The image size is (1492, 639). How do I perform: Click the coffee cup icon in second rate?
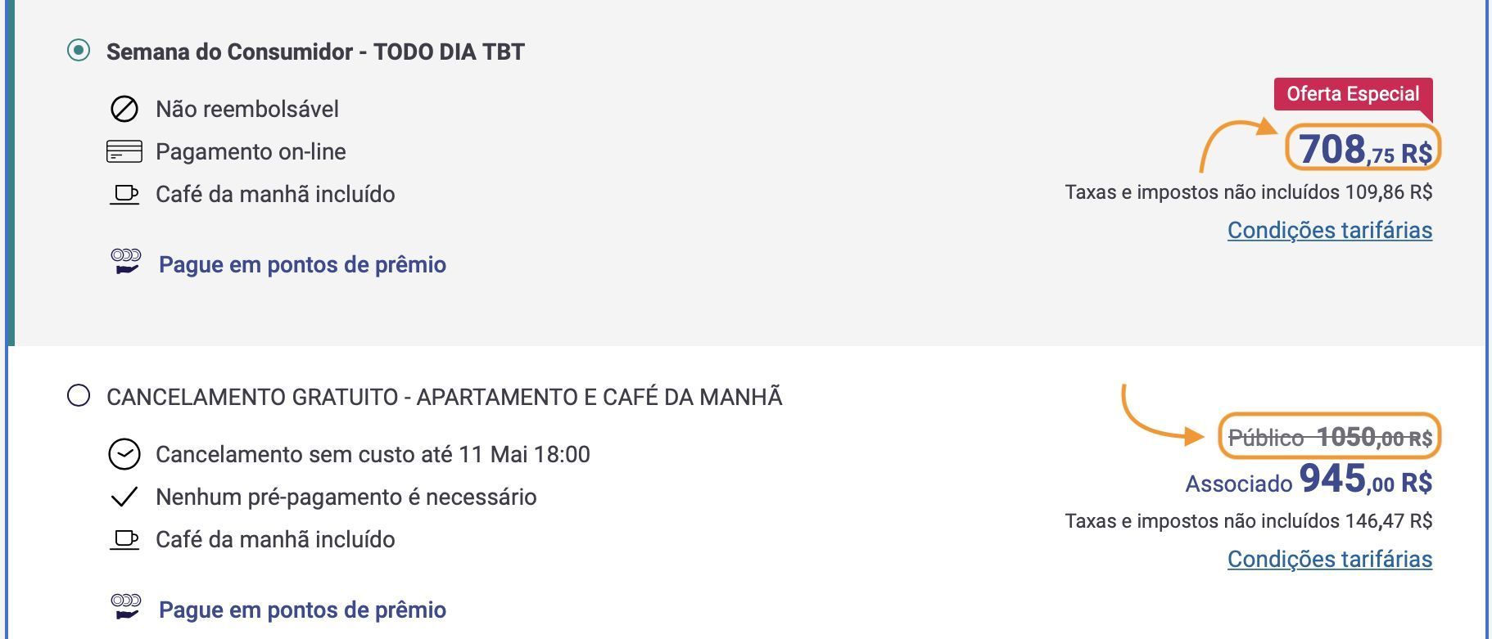click(x=124, y=540)
